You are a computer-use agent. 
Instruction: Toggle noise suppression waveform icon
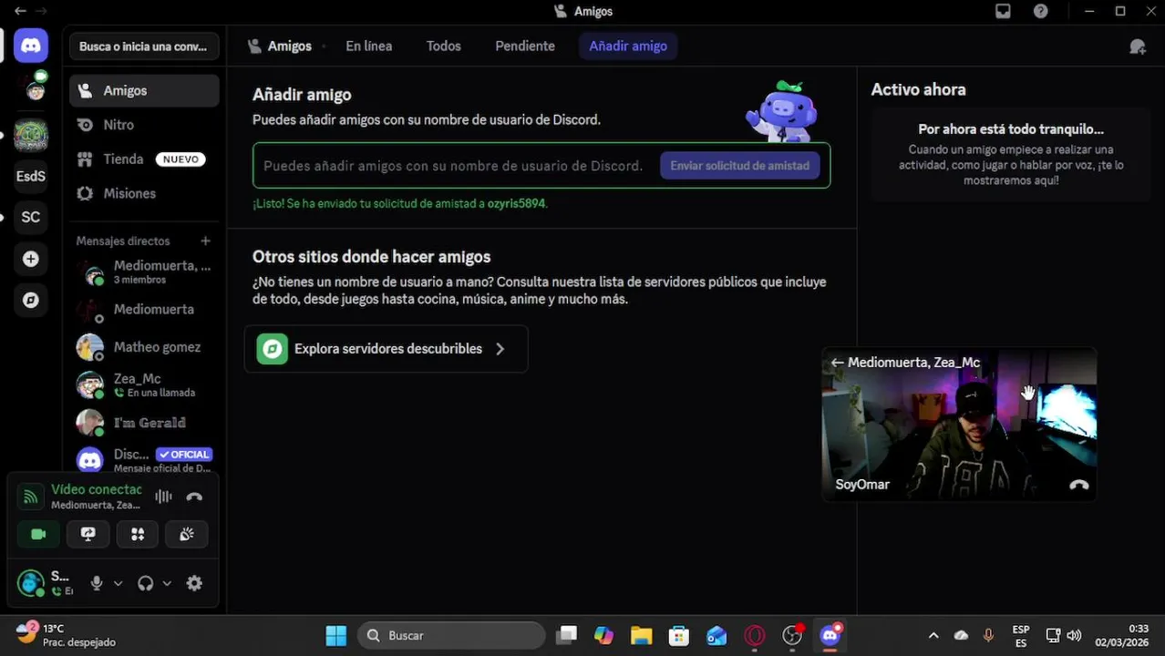[x=163, y=497]
